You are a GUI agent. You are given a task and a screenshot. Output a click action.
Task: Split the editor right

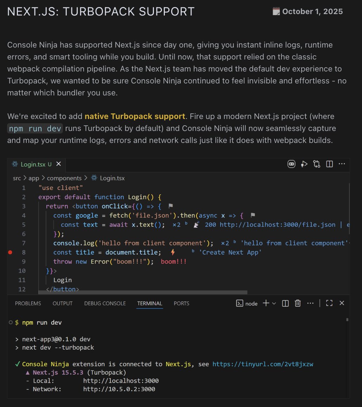329,164
